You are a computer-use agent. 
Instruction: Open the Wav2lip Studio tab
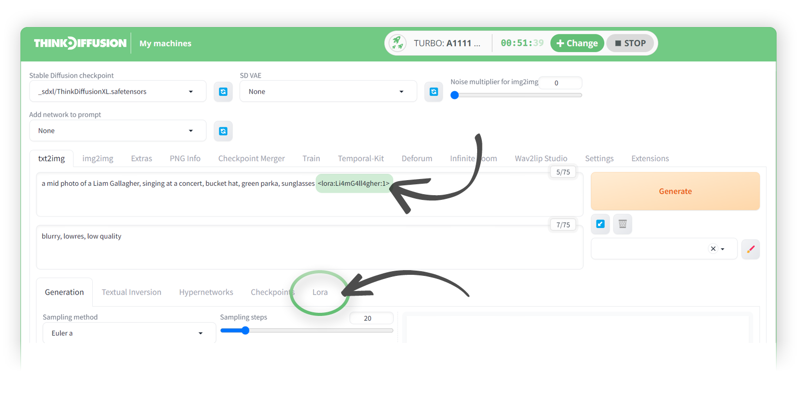pos(541,158)
